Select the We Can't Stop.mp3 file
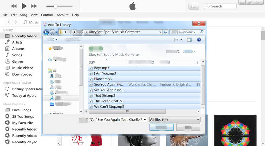Viewport: 265px width, 146px height. (x=144, y=107)
